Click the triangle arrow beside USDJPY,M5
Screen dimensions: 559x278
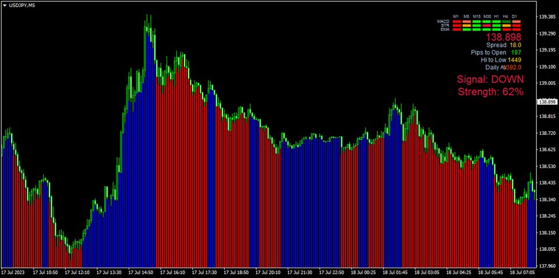(x=5, y=5)
